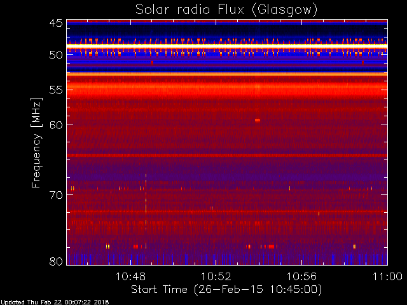Click the thin red horizontal line near 64 MHz
This screenshot has width=407, height=305.
[x=227, y=155]
